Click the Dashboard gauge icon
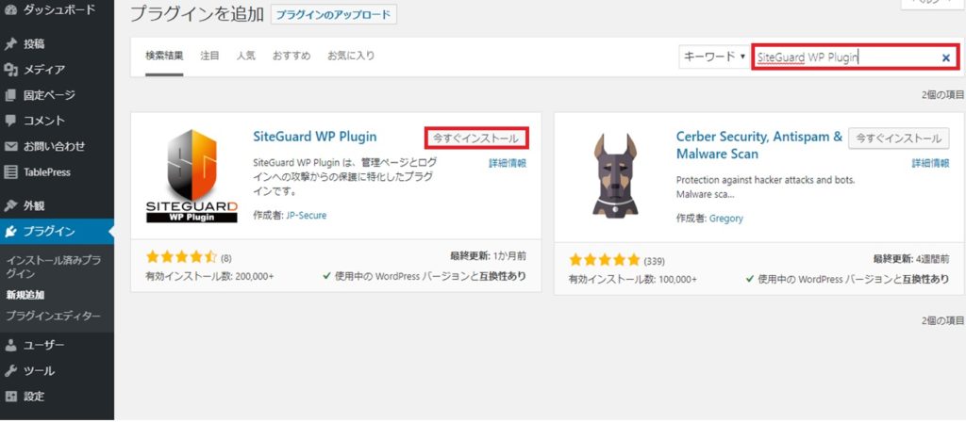Image resolution: width=966 pixels, height=423 pixels. (10, 9)
